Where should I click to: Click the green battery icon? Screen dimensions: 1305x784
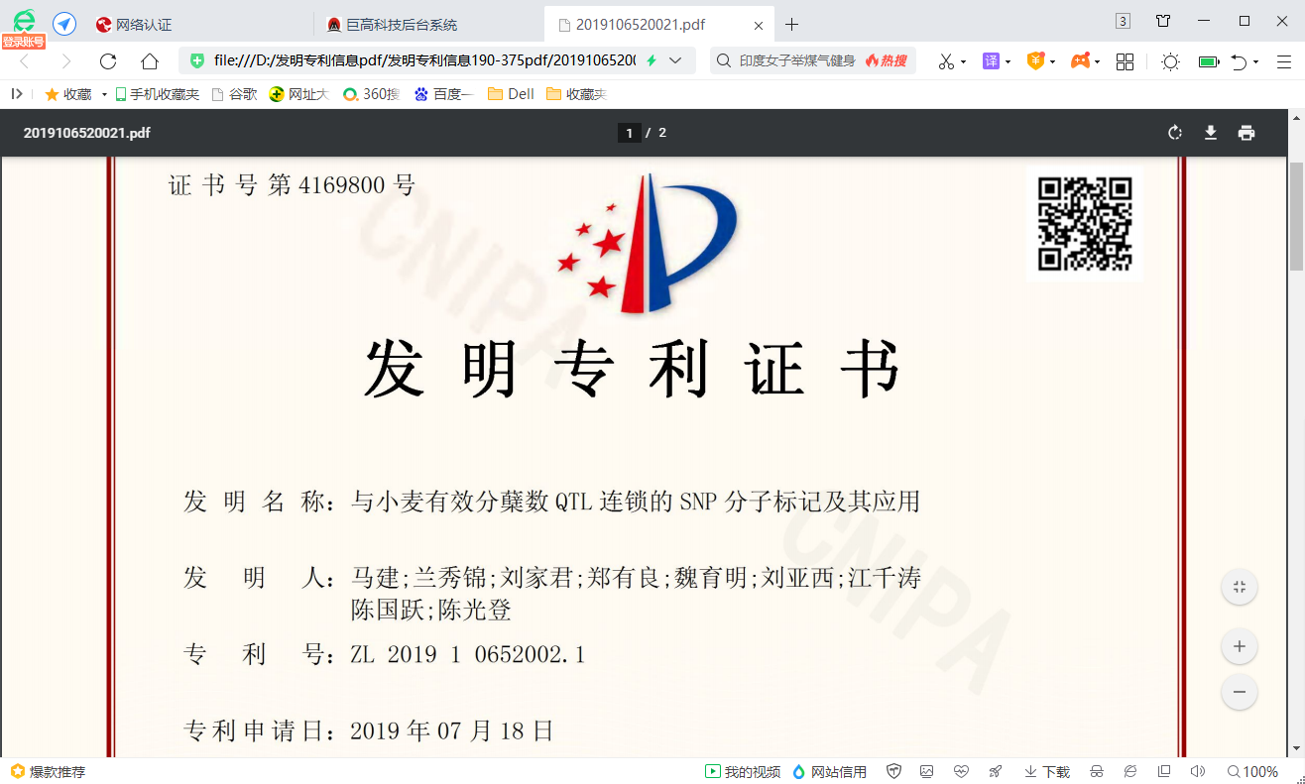coord(1208,61)
